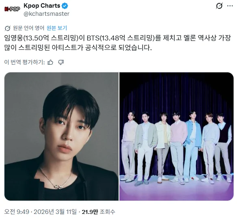Open the Grok icon at top right
This screenshot has width=238, height=220.
[x=219, y=6]
